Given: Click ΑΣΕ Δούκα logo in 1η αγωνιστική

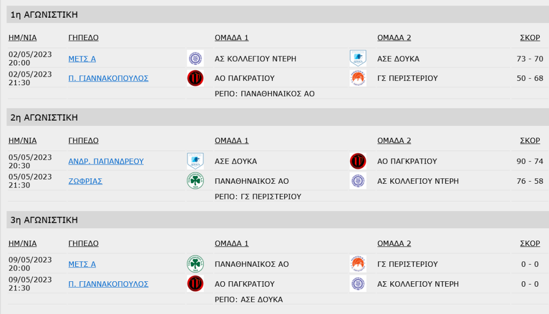Looking at the screenshot, I should (x=358, y=58).
